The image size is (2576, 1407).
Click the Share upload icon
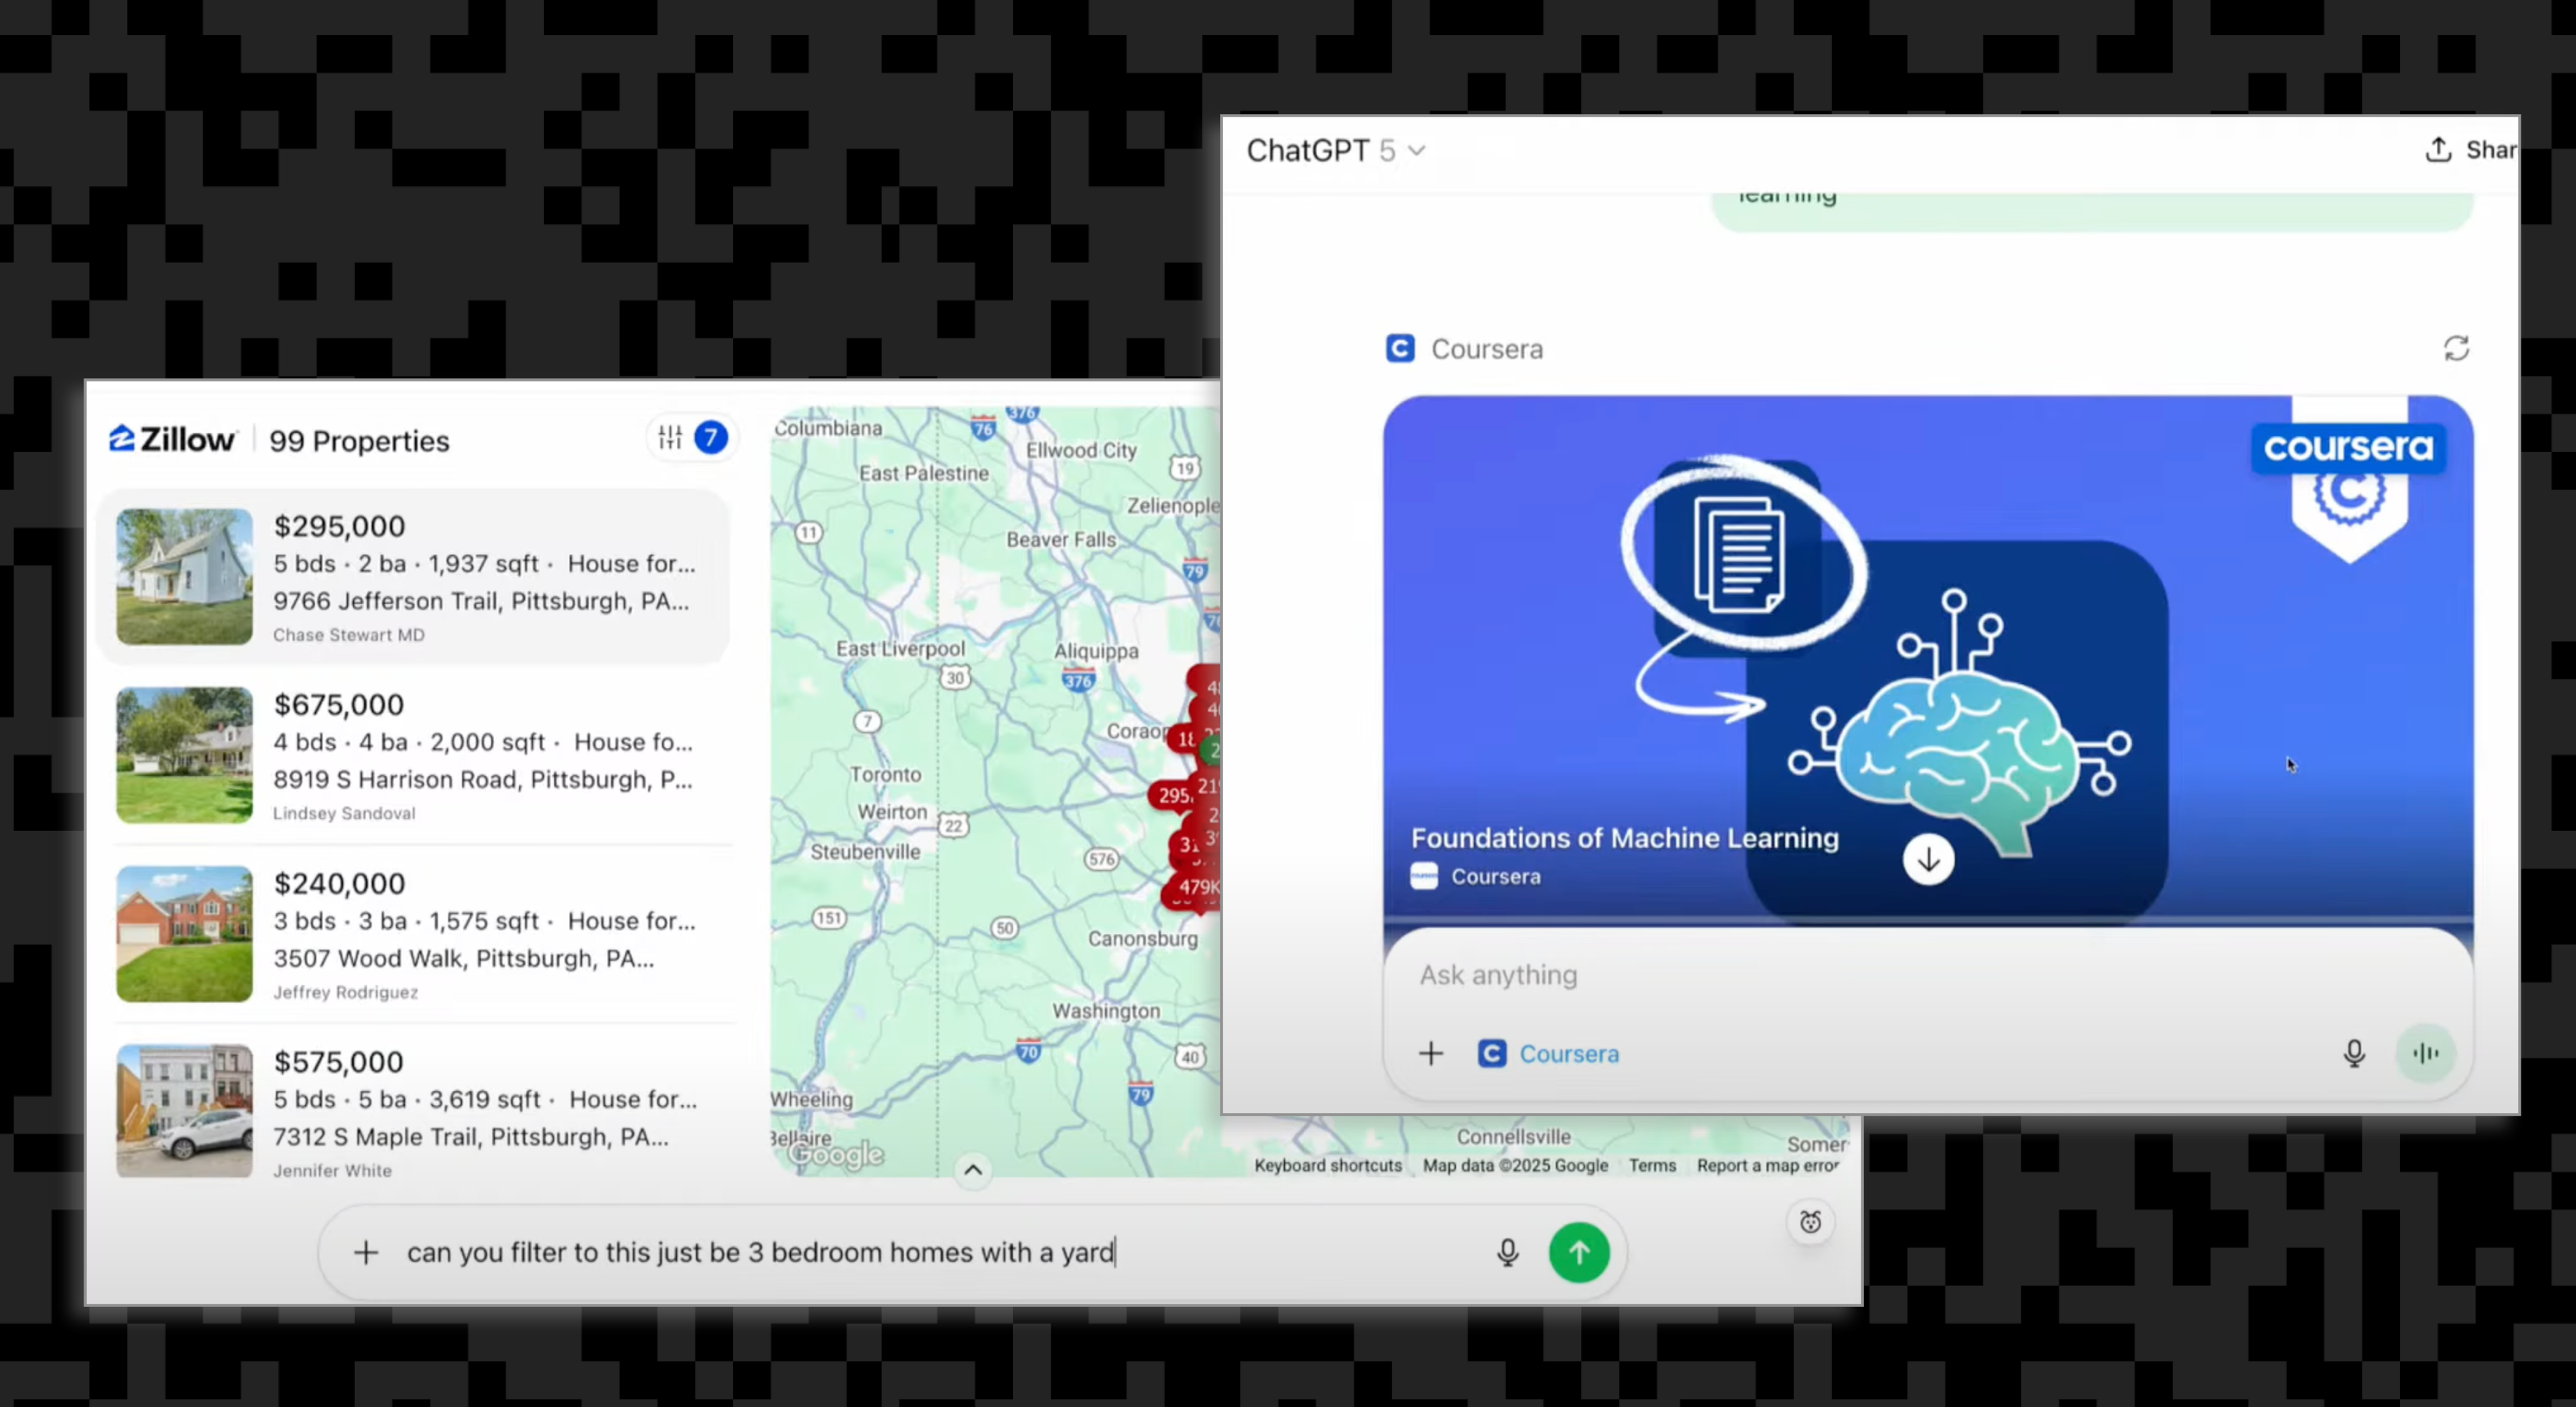[2438, 150]
